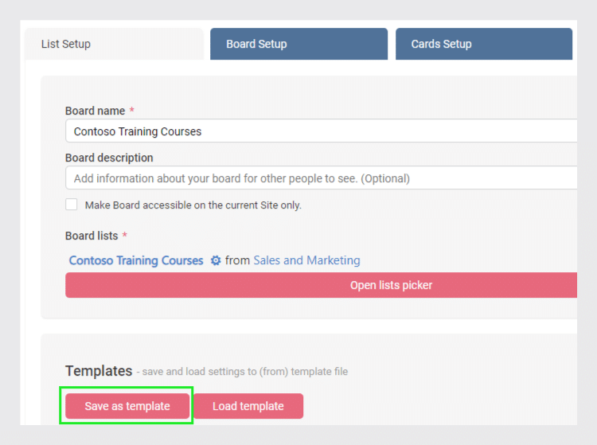Click into the Board description text field
This screenshot has height=445, width=597.
pyautogui.click(x=321, y=178)
